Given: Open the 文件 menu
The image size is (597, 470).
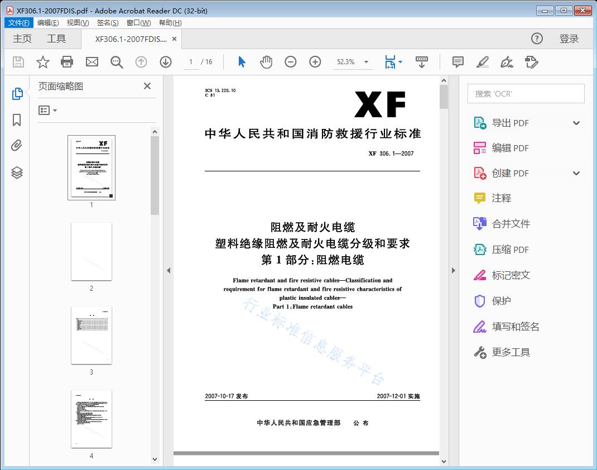Looking at the screenshot, I should pyautogui.click(x=18, y=22).
